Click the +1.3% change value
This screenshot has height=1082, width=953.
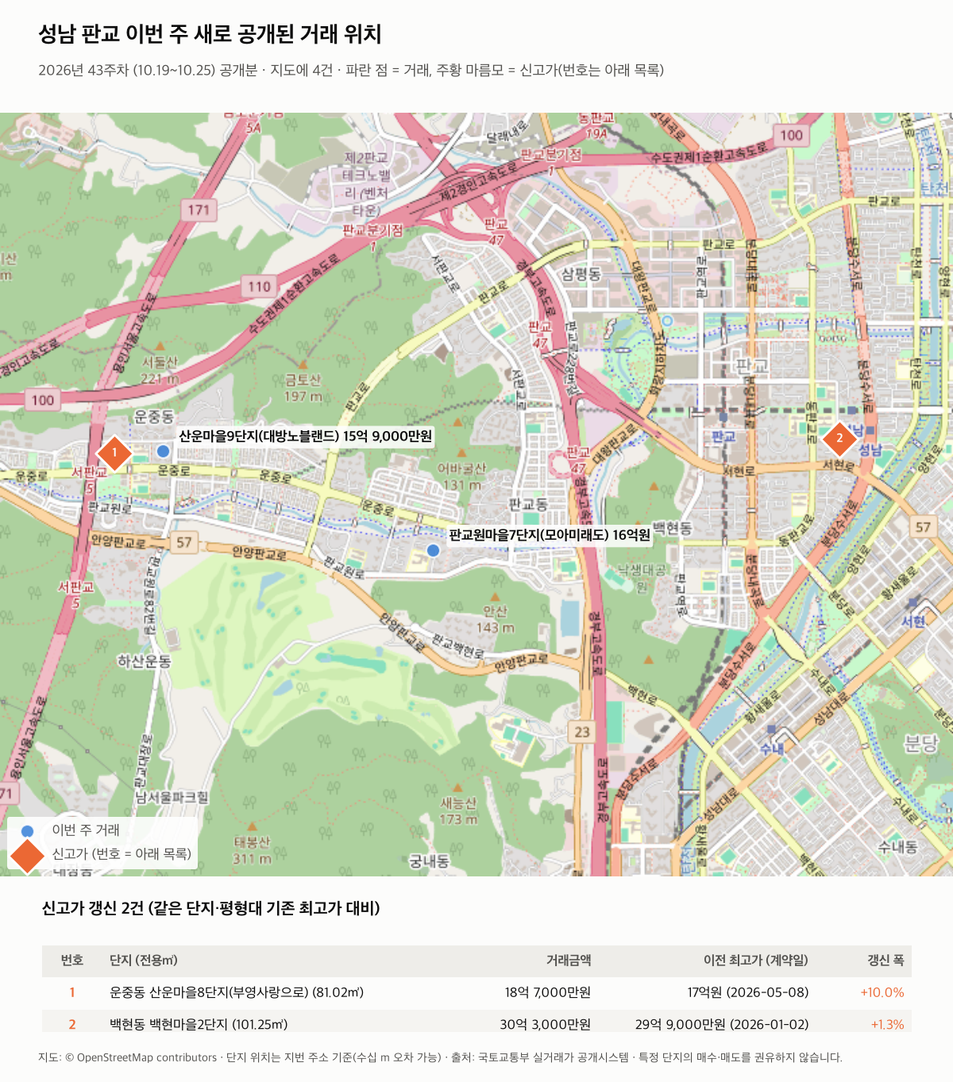(888, 1024)
